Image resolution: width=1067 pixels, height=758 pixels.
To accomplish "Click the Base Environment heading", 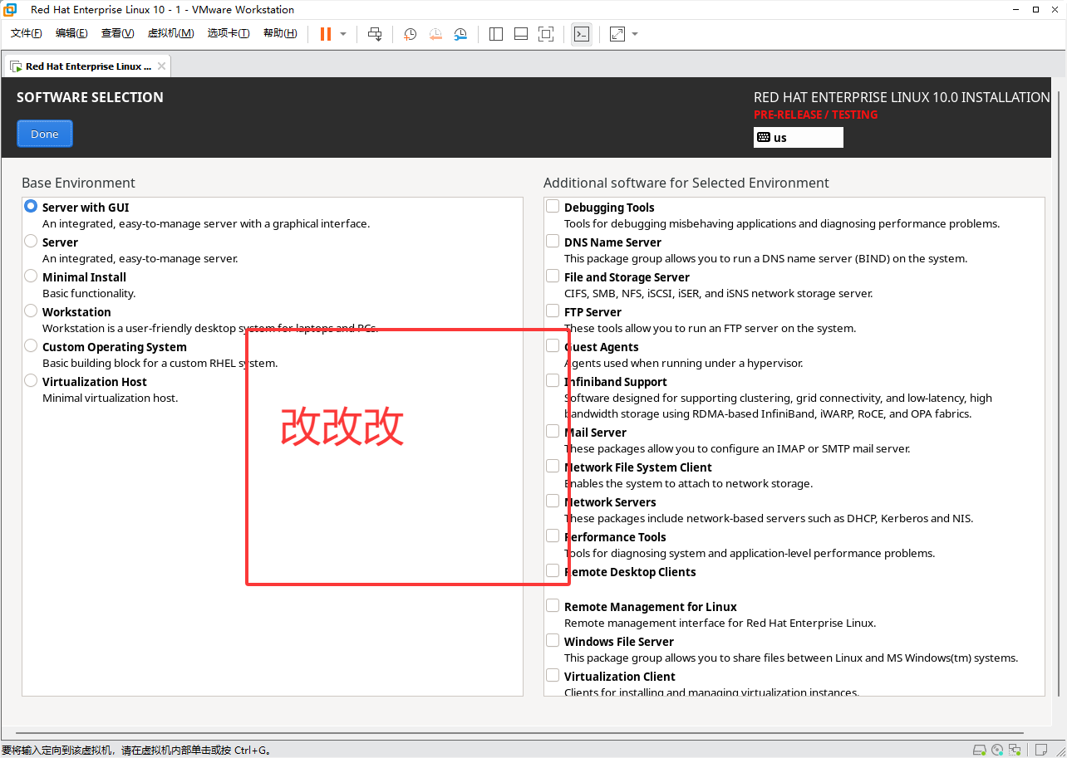I will tap(78, 183).
